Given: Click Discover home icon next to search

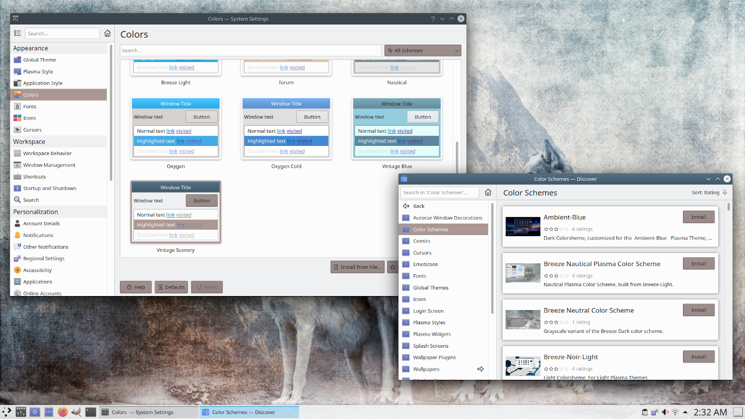Looking at the screenshot, I should (488, 192).
